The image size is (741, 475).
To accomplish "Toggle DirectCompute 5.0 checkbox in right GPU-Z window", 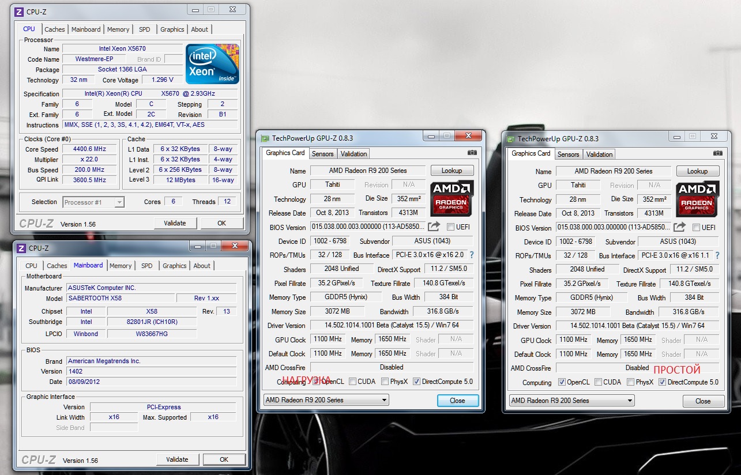I will coord(662,382).
